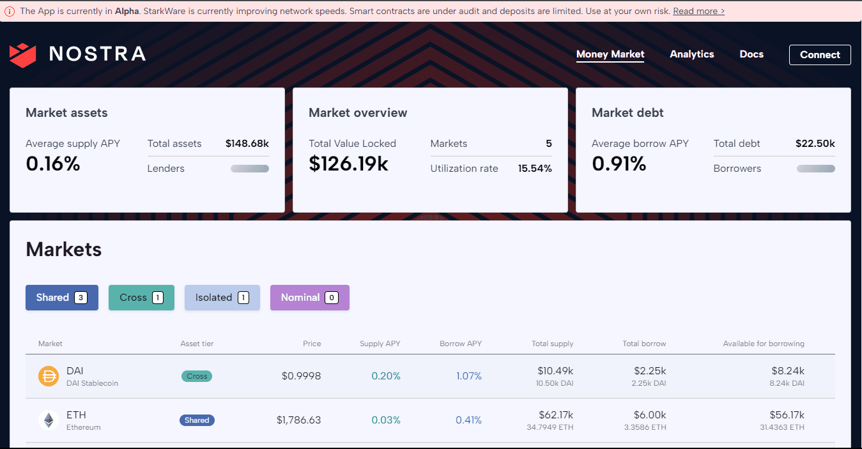Click DAI total supply $10.49k
This screenshot has height=449, width=862.
pyautogui.click(x=555, y=371)
